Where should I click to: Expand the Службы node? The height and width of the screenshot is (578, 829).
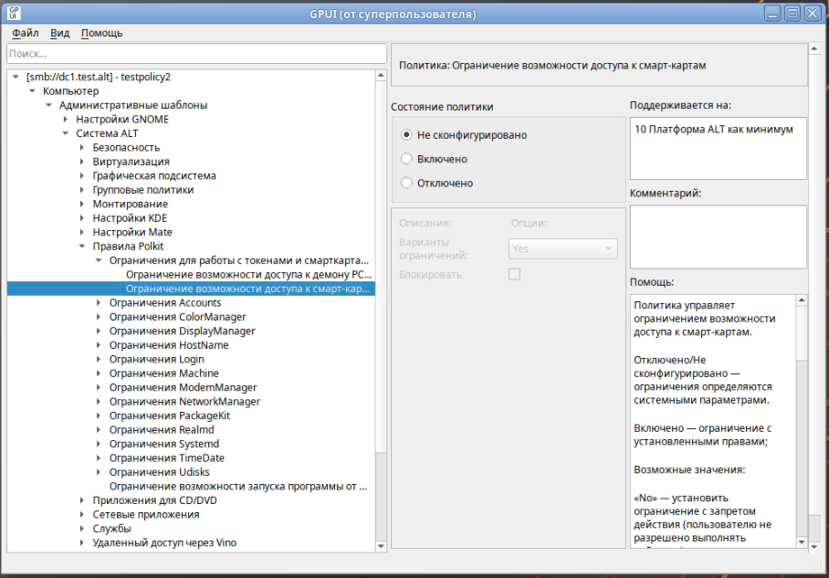[x=82, y=529]
